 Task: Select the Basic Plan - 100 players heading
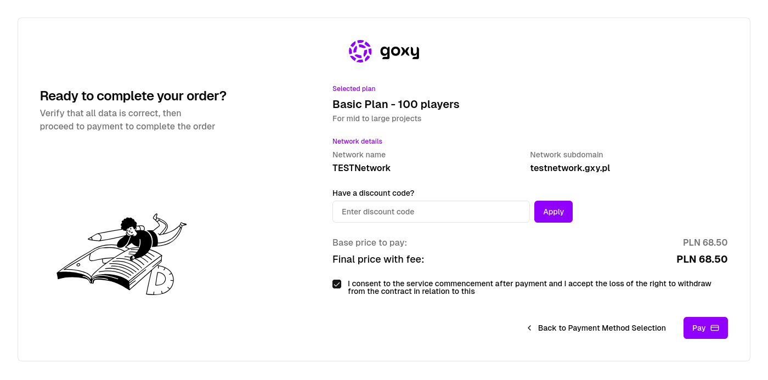(x=396, y=104)
